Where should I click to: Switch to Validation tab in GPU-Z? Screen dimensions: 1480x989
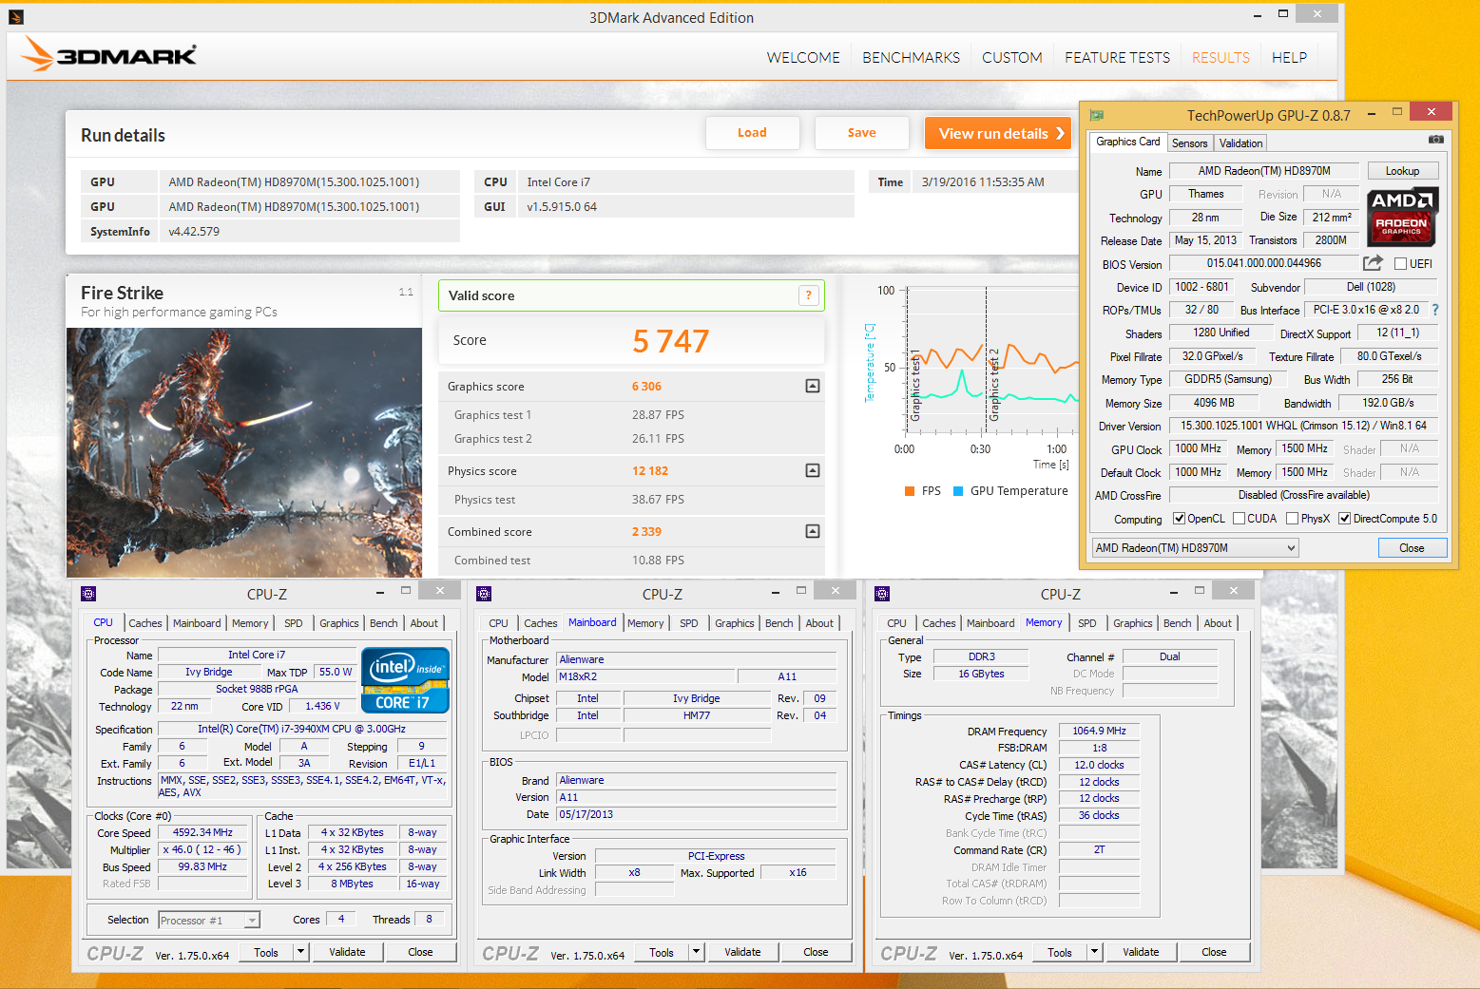(x=1240, y=143)
